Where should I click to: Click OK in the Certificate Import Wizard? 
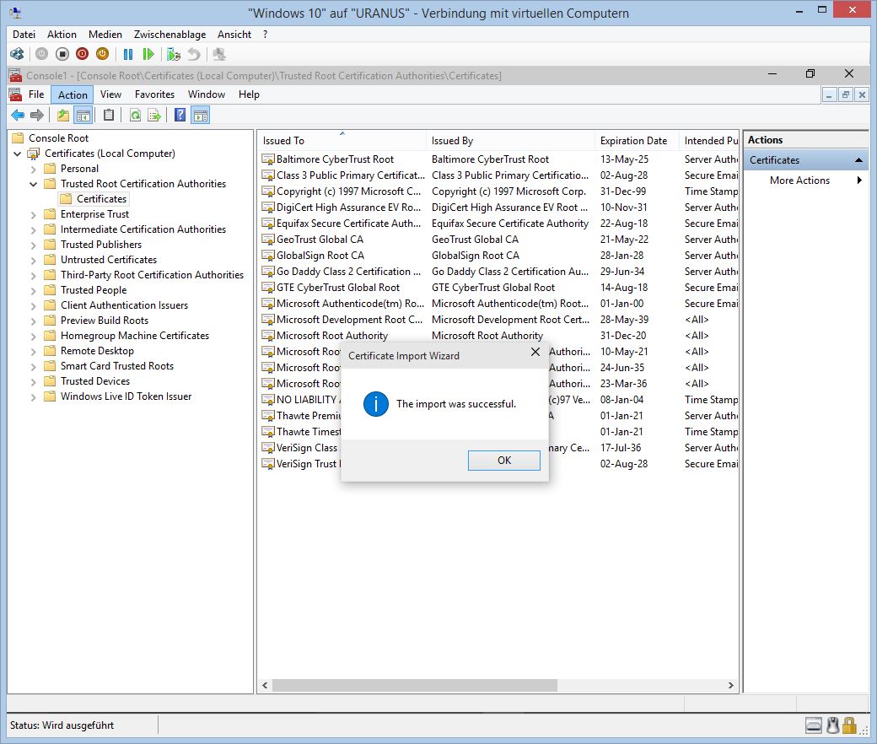click(x=503, y=460)
